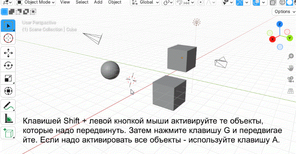Screen dimensions: 296x154
Task: Open the Select menu
Action: [82, 2]
